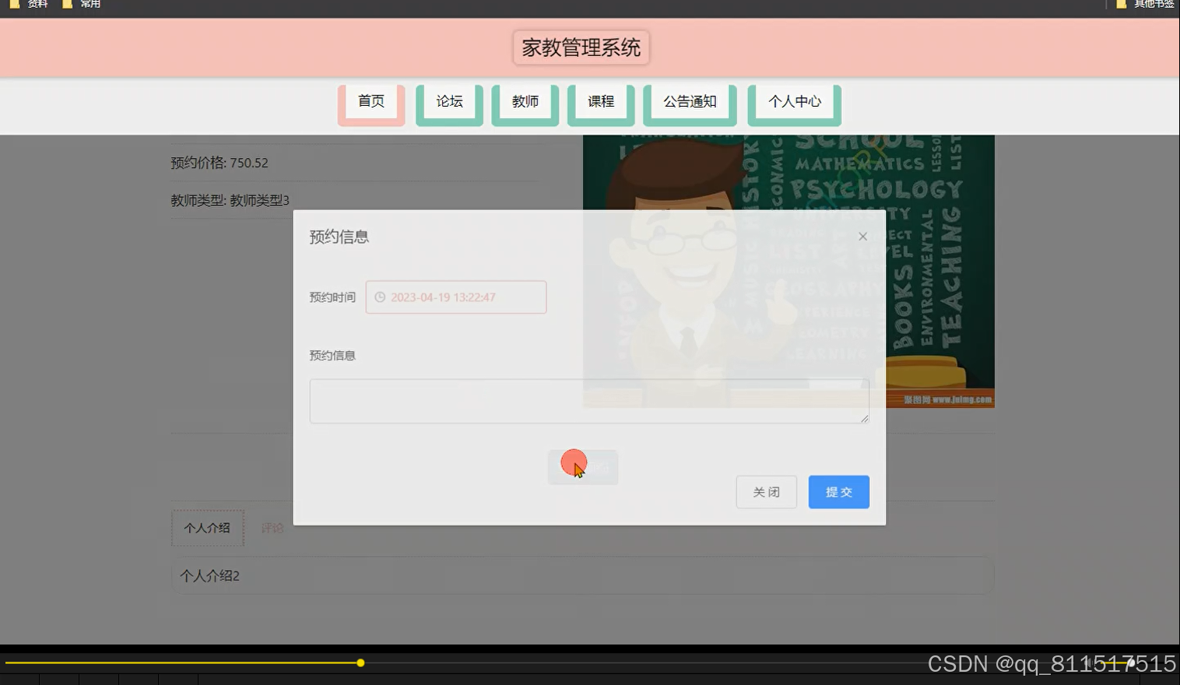Click the 提交 submit button
The width and height of the screenshot is (1180, 685).
click(x=838, y=492)
